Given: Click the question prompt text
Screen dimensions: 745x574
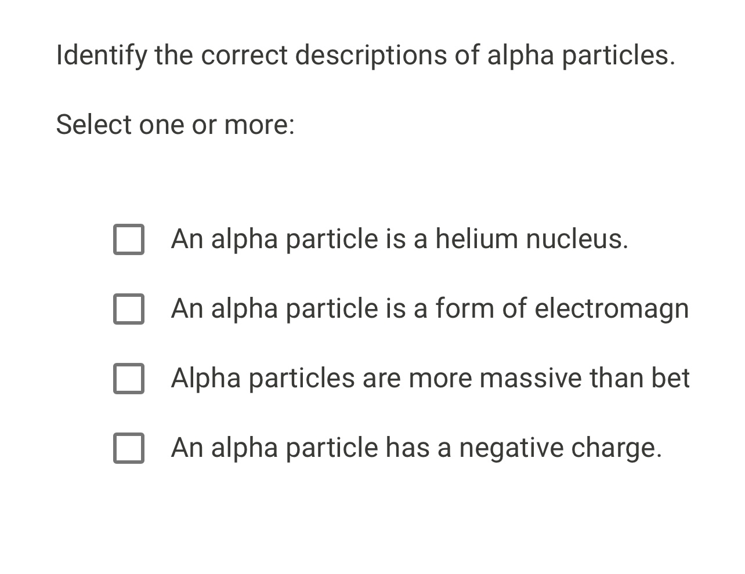Looking at the screenshot, I should pos(365,55).
